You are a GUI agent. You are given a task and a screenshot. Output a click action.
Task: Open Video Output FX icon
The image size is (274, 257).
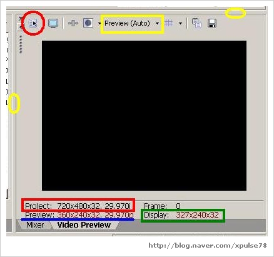(x=73, y=23)
